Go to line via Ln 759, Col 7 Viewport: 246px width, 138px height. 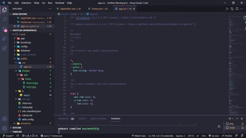pos(161,136)
